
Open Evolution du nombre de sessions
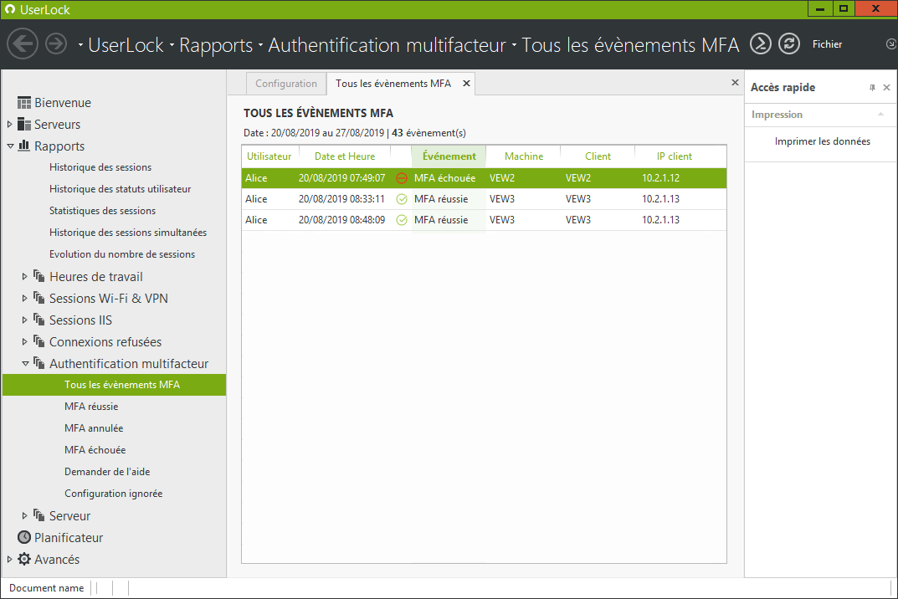pyautogui.click(x=122, y=254)
